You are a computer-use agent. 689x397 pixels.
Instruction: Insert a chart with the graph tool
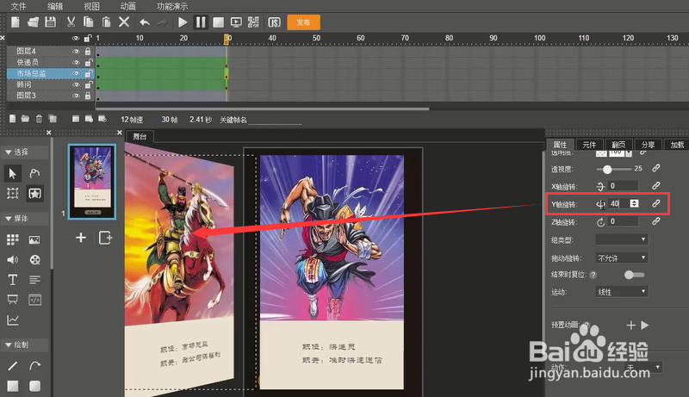point(13,320)
